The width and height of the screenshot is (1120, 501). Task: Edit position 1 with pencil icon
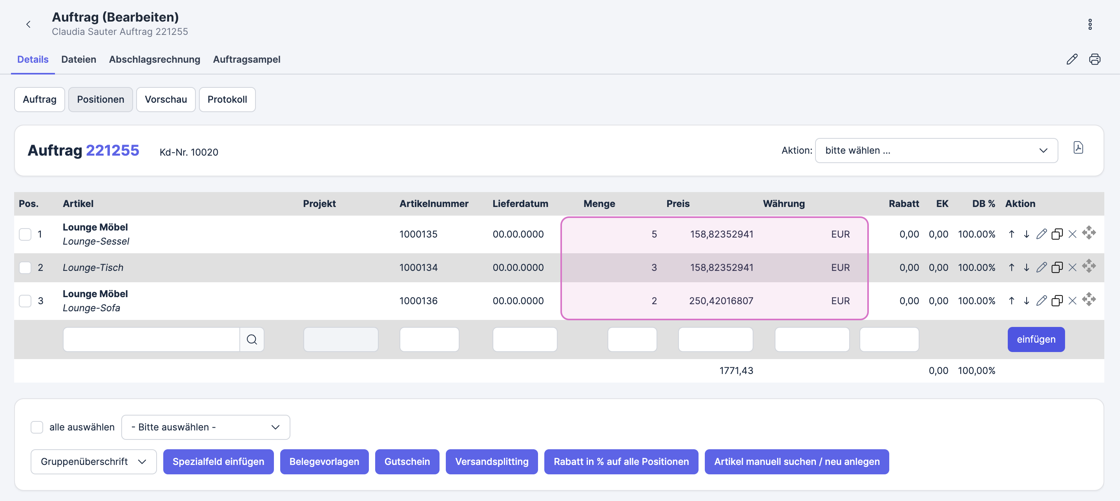click(1041, 234)
